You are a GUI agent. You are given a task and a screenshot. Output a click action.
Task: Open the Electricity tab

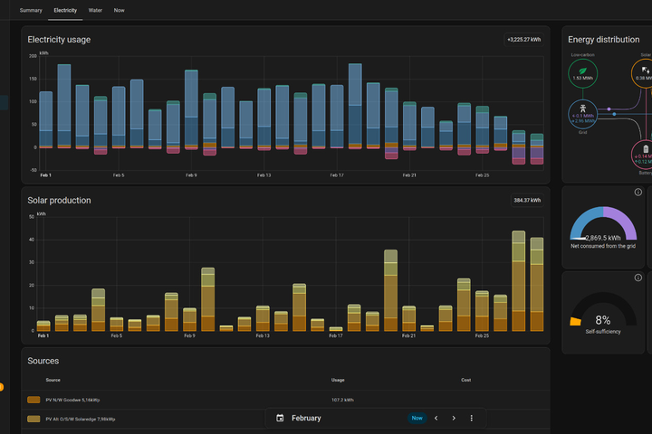tap(65, 10)
